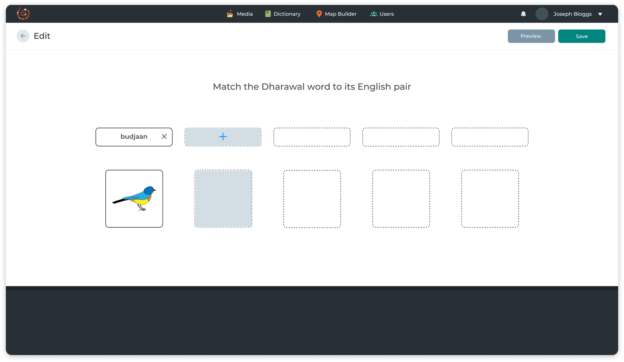
Task: Expand the Joseph Bloggs account dropdown arrow
Action: [x=600, y=14]
